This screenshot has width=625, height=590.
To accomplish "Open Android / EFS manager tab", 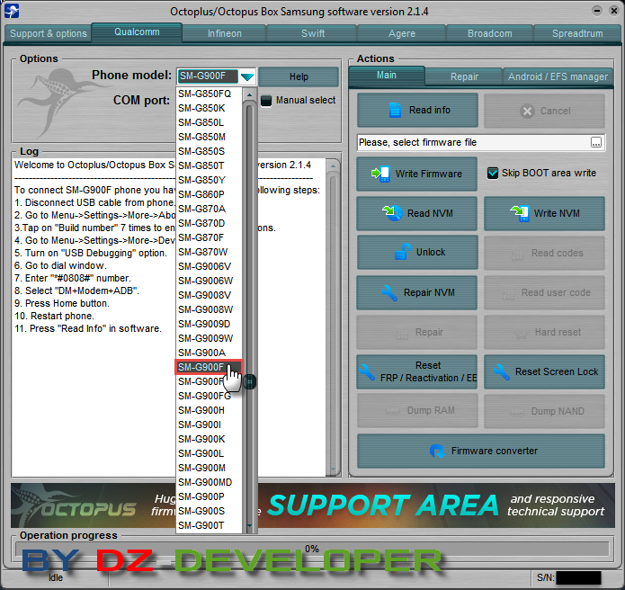I will pos(558,76).
